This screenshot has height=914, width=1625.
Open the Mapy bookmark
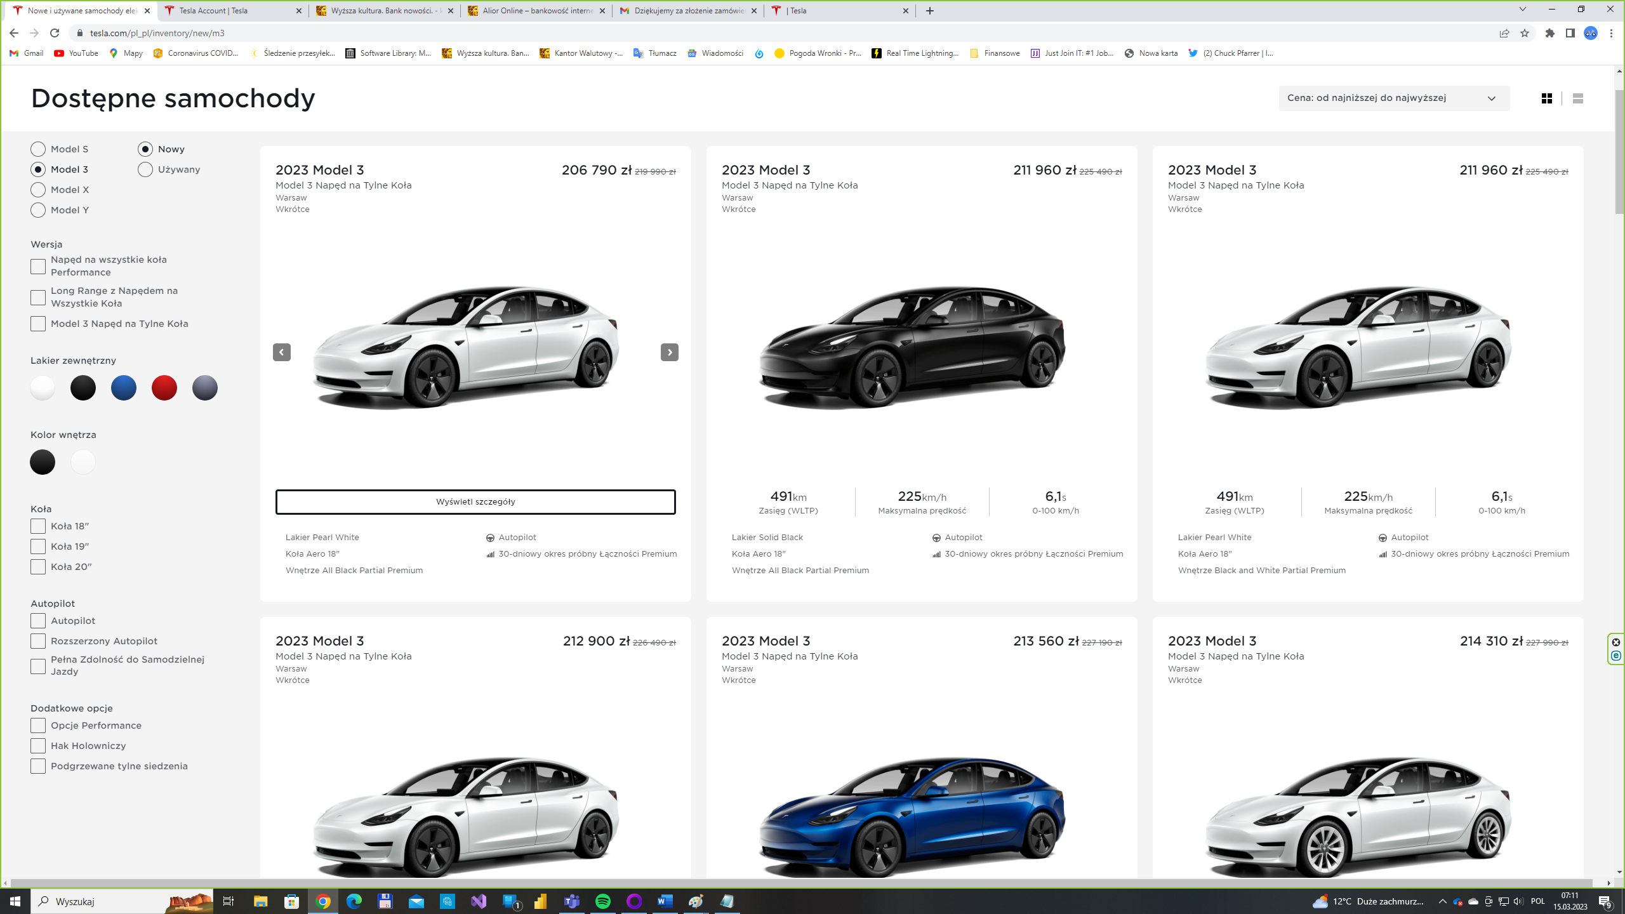[x=126, y=53]
